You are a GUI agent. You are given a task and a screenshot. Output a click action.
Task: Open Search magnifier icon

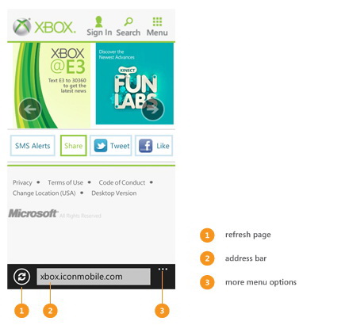(128, 21)
